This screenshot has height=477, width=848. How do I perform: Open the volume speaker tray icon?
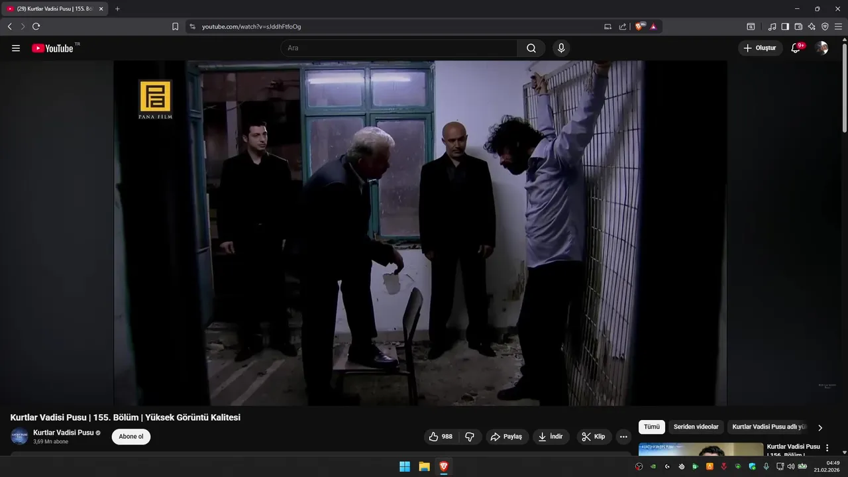pos(790,466)
